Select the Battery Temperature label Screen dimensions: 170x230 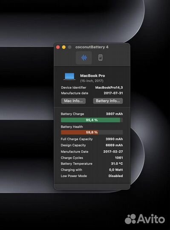tap(76, 164)
